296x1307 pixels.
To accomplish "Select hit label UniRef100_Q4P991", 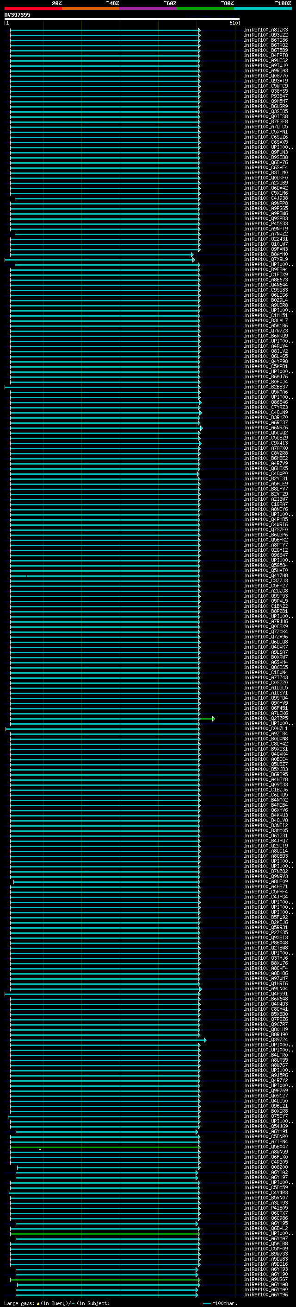I will click(x=265, y=994).
